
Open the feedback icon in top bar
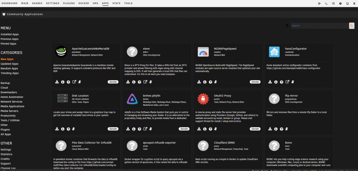click(x=333, y=4)
